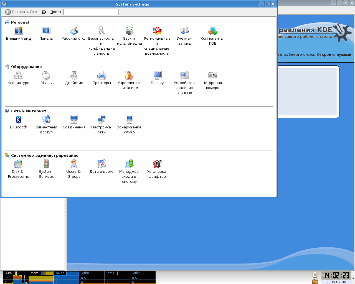Open Disk & Filesystems module

(x=18, y=169)
